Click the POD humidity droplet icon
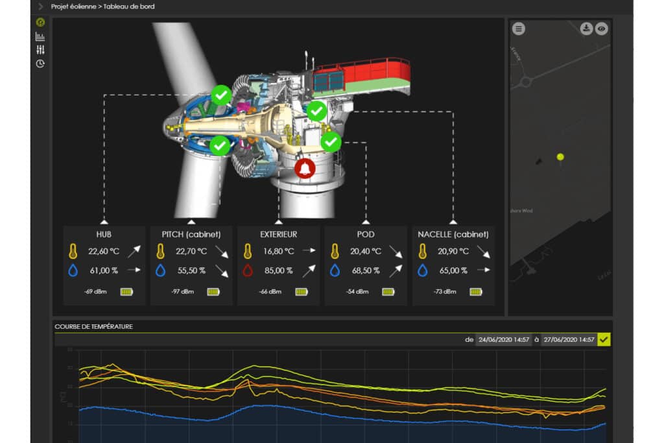This screenshot has width=664, height=443. click(335, 270)
